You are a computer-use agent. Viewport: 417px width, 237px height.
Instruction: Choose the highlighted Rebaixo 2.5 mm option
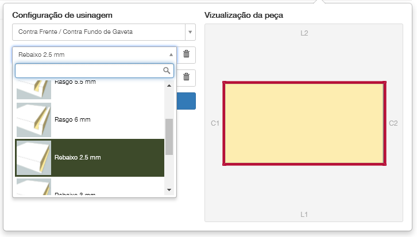[x=90, y=158]
